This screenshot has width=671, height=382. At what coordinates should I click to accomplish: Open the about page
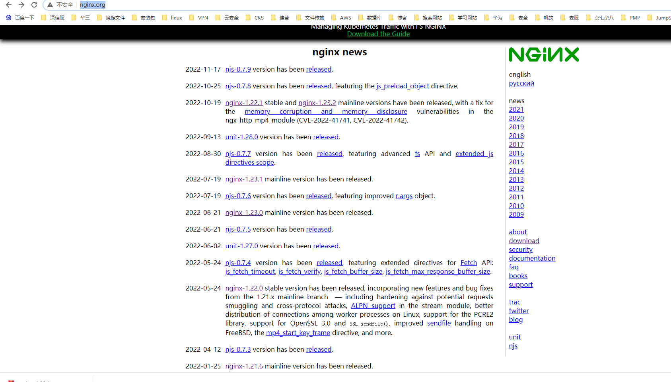517,232
